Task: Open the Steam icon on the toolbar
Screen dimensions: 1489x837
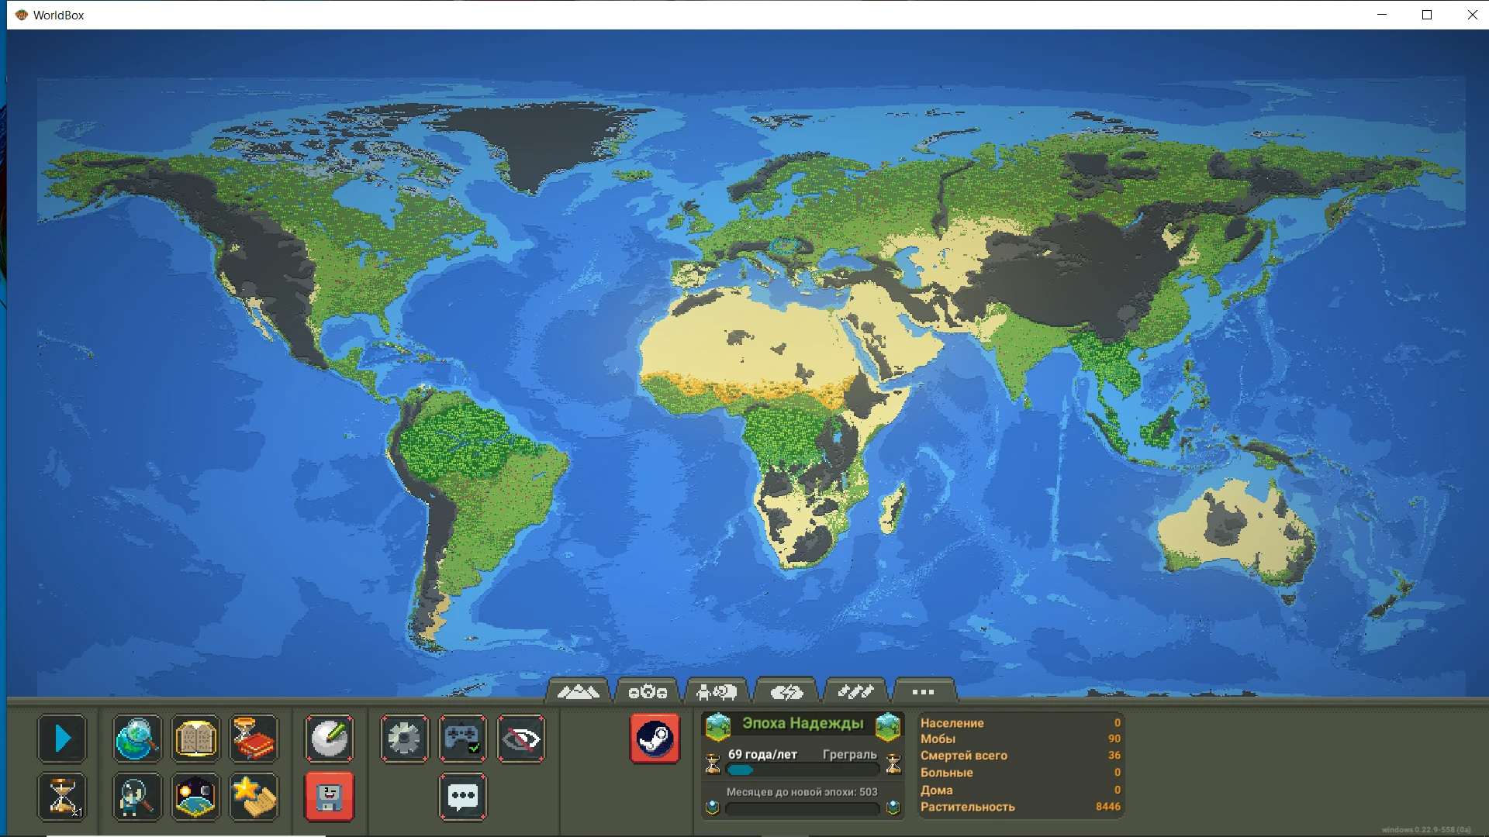Action: tap(655, 739)
